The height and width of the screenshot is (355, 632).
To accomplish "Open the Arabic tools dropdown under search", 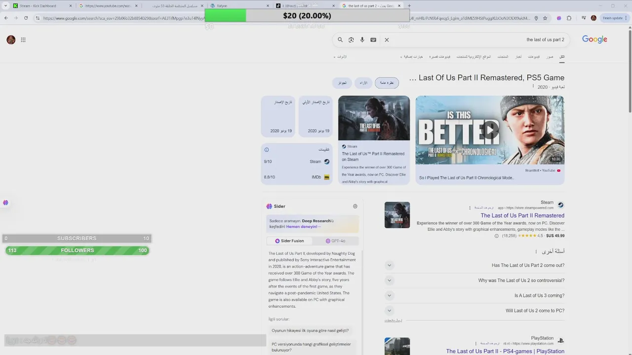I will (x=340, y=57).
